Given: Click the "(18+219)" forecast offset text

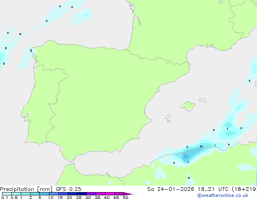Looking at the screenshot, I should click(x=244, y=189).
